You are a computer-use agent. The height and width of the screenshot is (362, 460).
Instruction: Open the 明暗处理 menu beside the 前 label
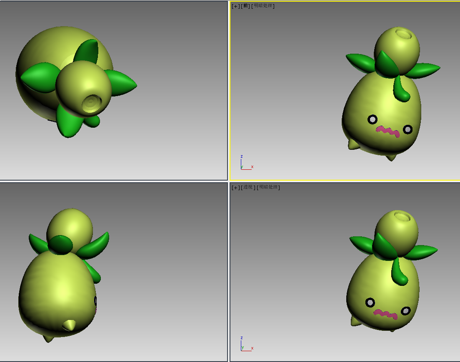[x=263, y=6]
